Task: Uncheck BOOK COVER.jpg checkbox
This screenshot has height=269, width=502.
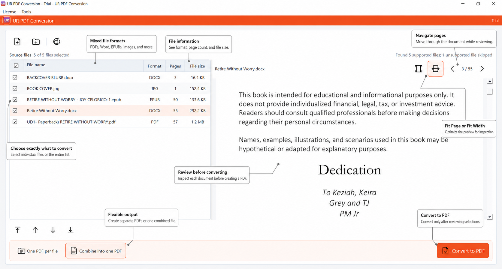Action: [15, 88]
